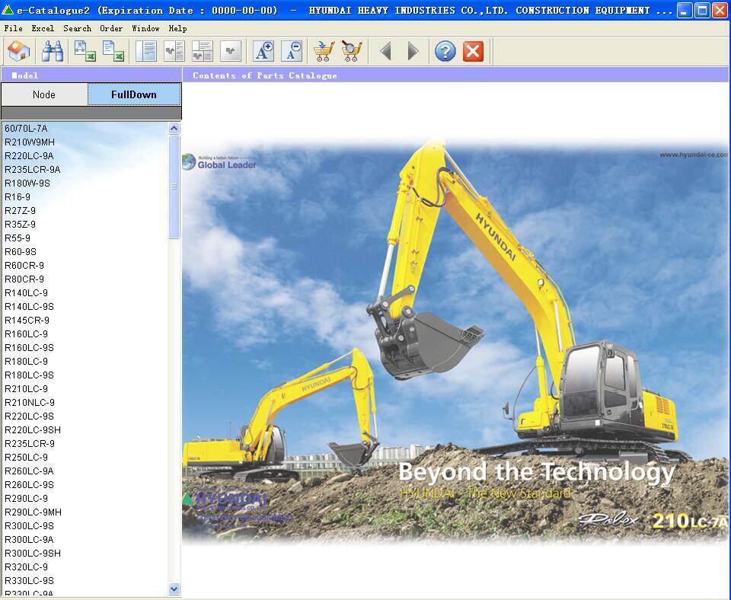Select model R180LC-9
The image size is (731, 600).
(26, 362)
